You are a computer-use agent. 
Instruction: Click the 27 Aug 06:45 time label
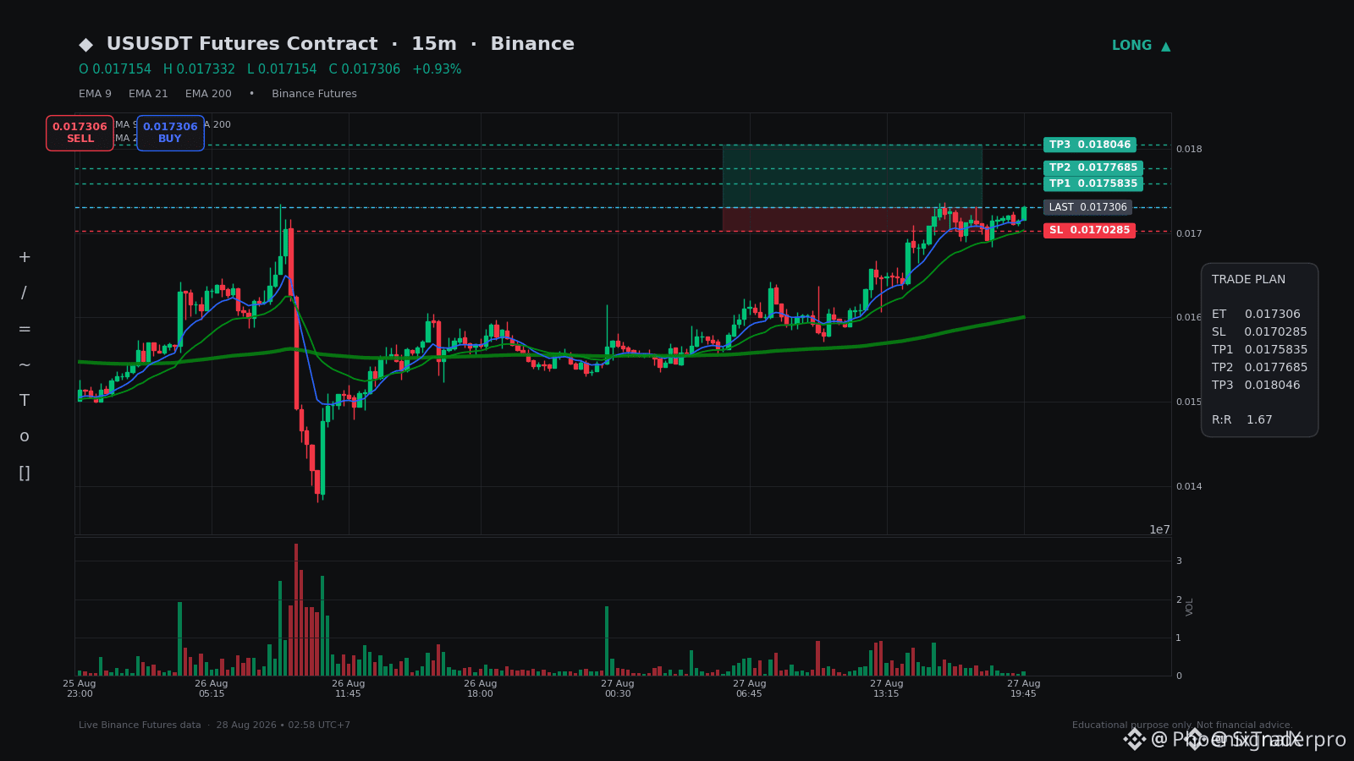point(750,689)
